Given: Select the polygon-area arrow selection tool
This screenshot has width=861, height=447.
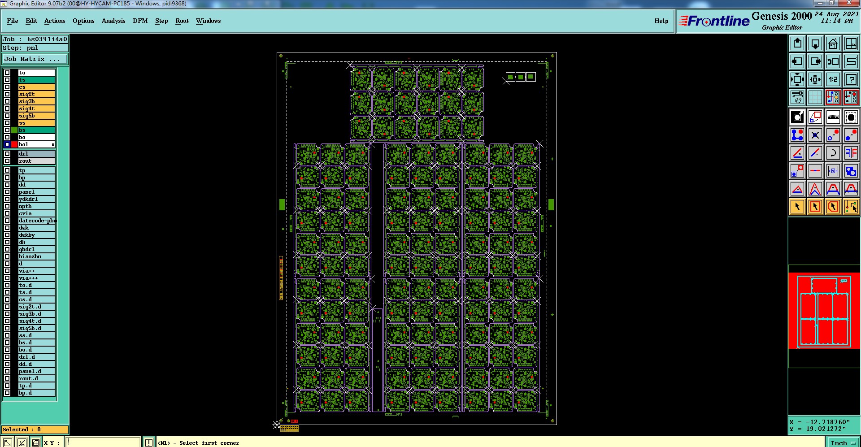Looking at the screenshot, I should 833,207.
